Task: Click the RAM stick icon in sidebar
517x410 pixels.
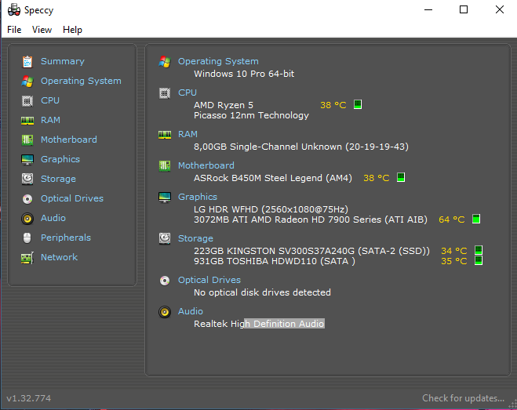Action: 27,121
